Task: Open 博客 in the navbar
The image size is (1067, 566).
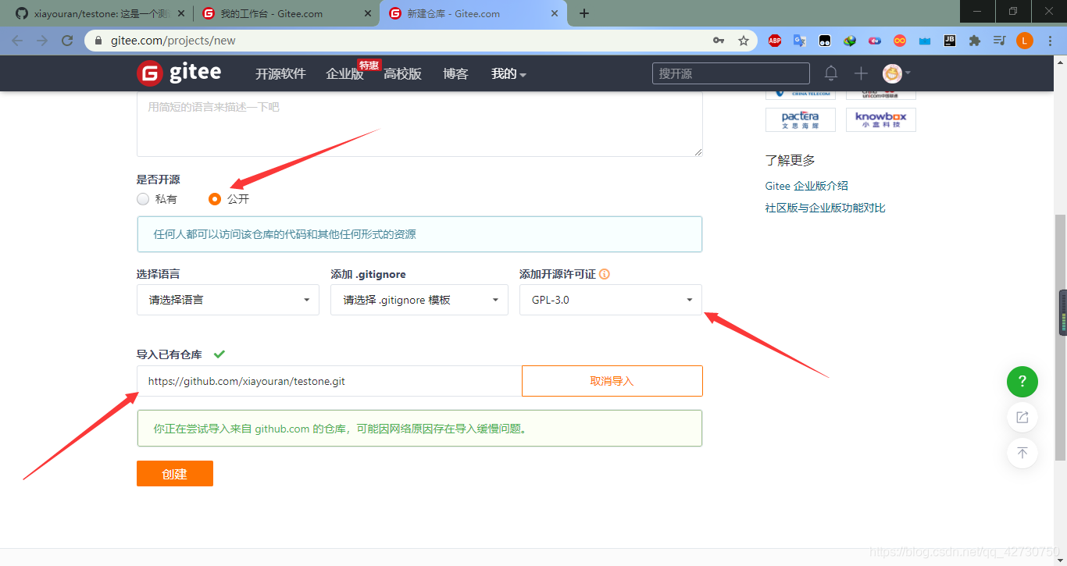Action: click(455, 74)
